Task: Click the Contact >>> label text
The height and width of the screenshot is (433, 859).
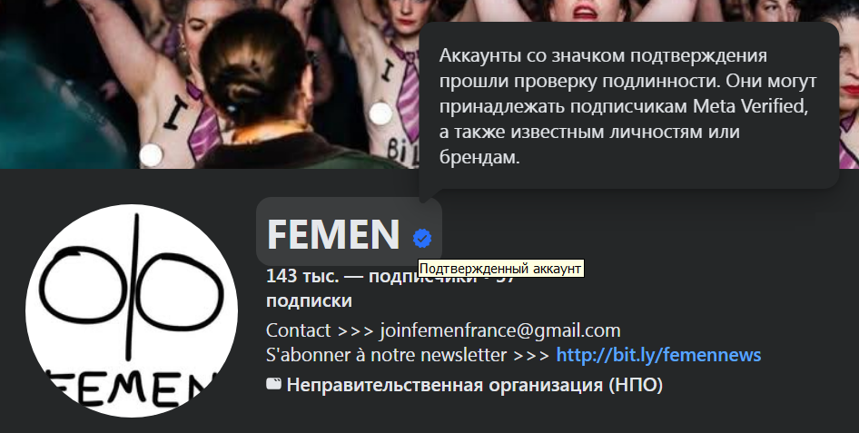Action: coord(320,330)
